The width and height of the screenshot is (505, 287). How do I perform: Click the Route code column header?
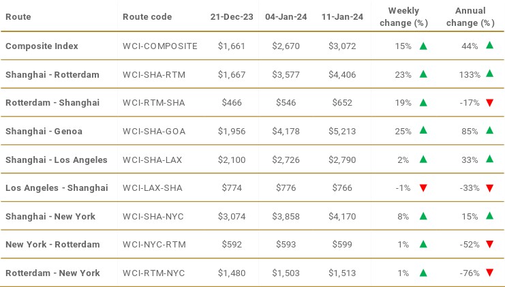click(x=147, y=16)
